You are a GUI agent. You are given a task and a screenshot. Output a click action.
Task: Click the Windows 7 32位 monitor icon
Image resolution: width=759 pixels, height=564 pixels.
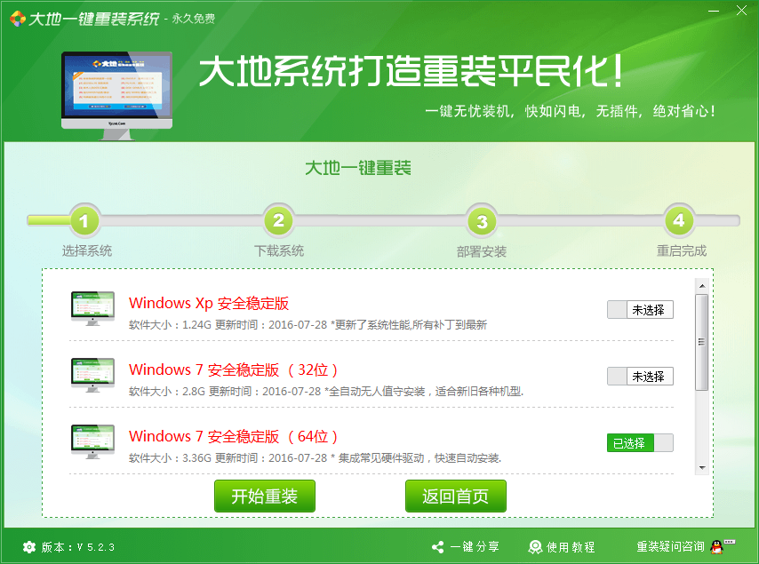(x=92, y=375)
